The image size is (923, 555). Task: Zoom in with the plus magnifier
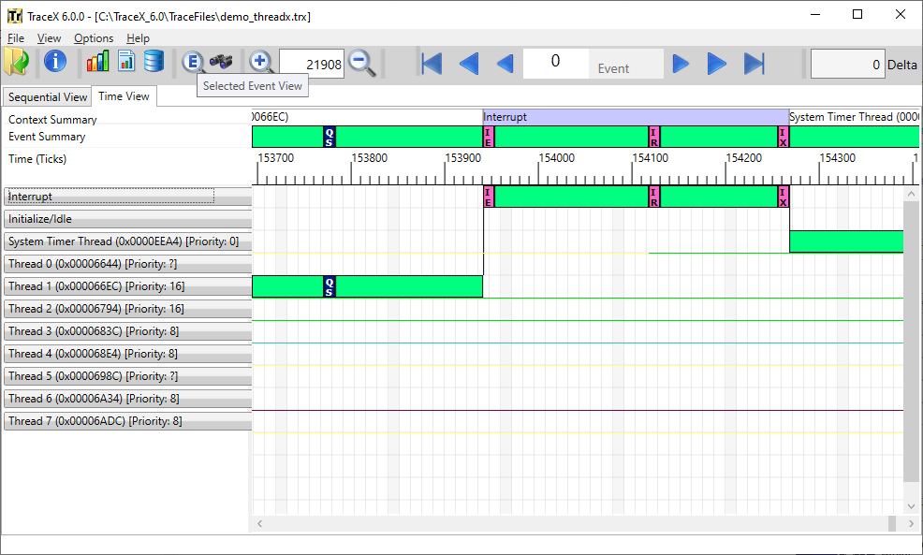coord(261,62)
